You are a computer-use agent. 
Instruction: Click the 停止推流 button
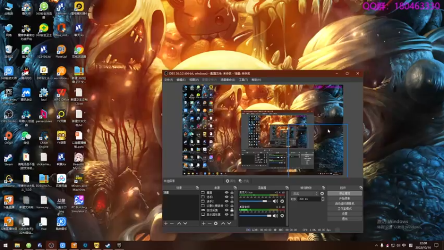345,193
